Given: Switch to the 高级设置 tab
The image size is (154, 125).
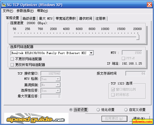Looking at the screenshot, I should pos(29,19).
